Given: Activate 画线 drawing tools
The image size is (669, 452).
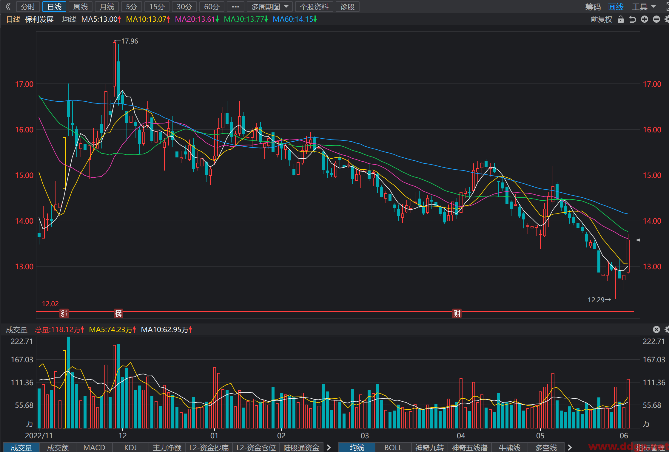Looking at the screenshot, I should point(616,7).
